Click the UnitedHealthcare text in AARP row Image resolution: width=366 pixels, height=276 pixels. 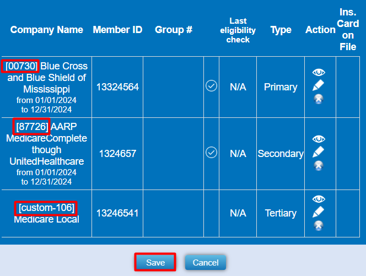(x=47, y=161)
